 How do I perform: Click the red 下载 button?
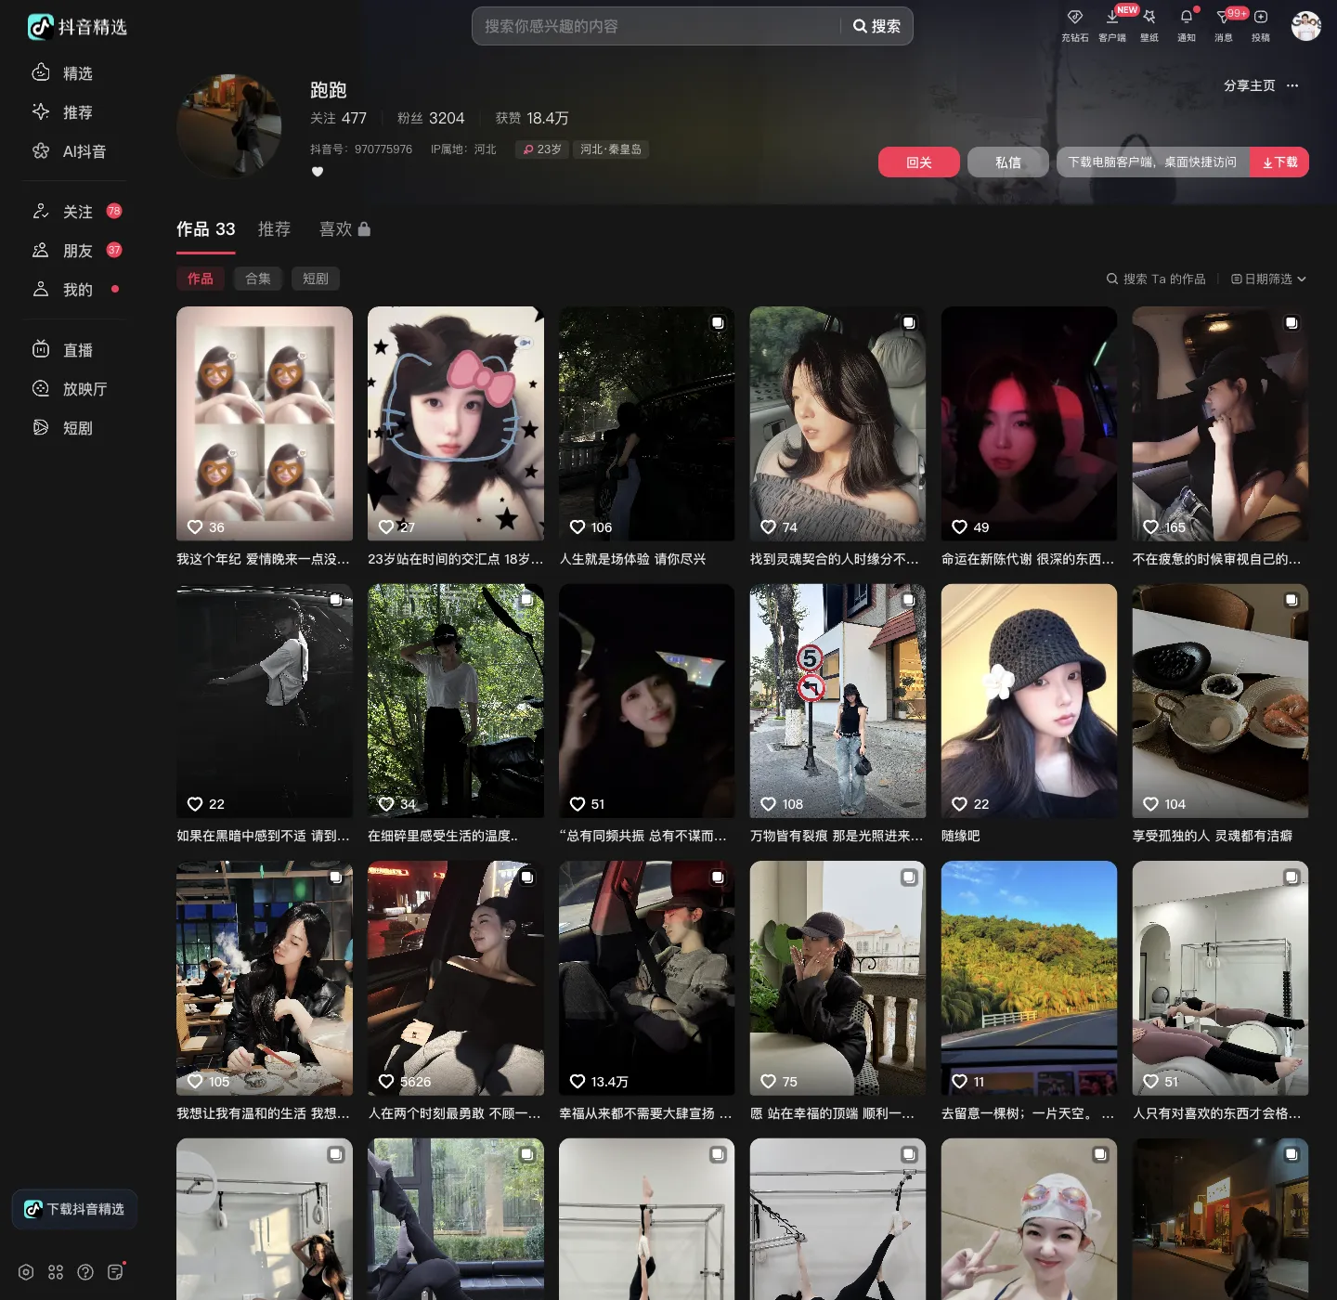pos(1279,162)
